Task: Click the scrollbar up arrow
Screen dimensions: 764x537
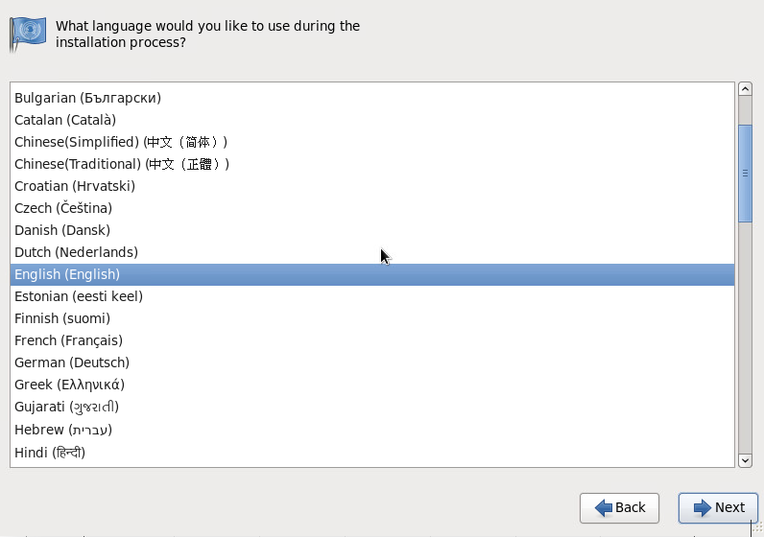Action: (745, 89)
